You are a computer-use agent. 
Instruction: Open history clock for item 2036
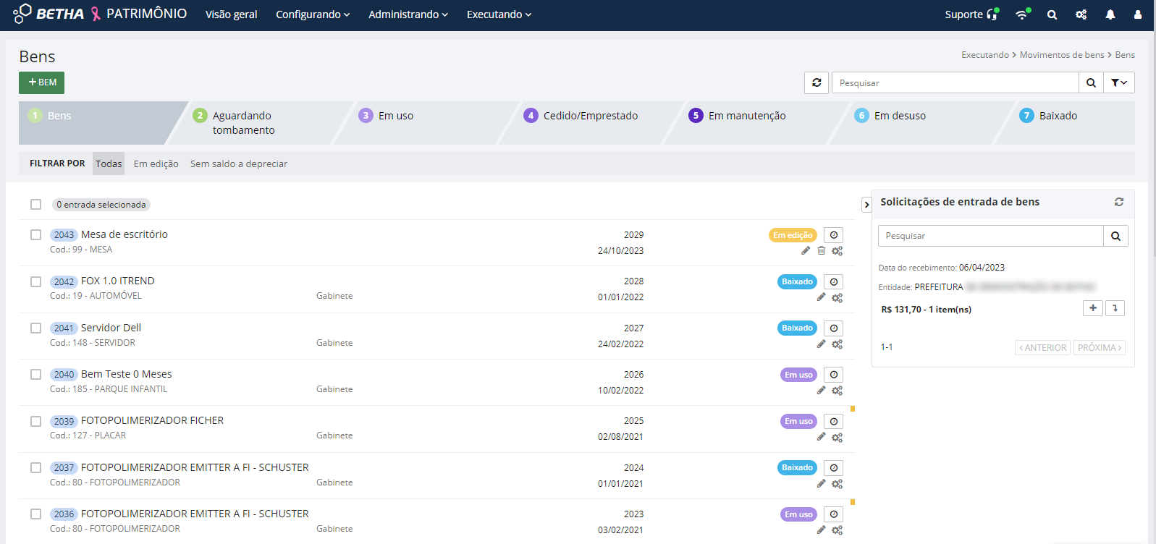[834, 514]
